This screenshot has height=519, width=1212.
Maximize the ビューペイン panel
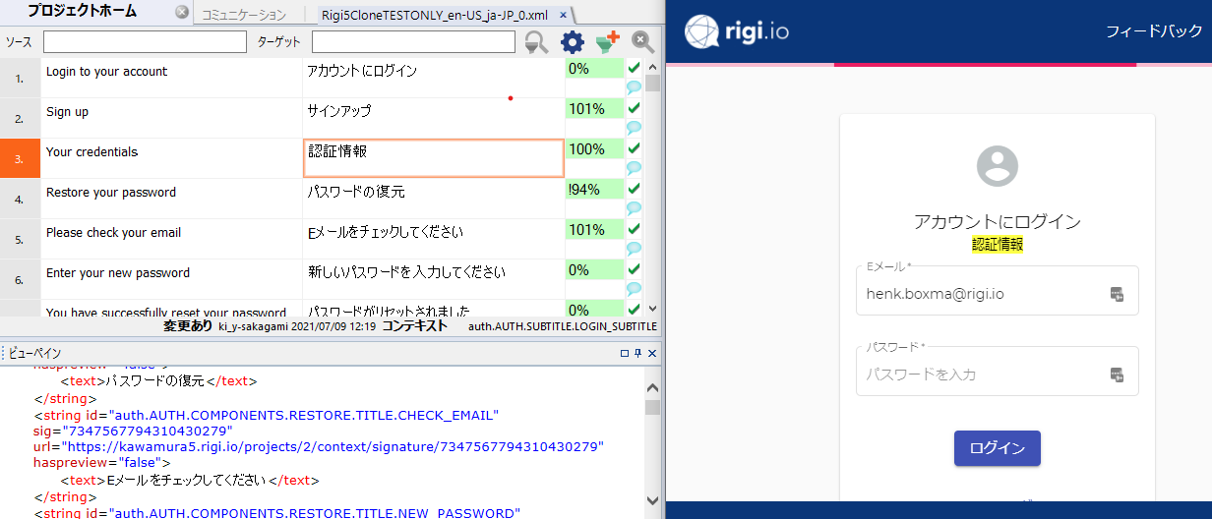pyautogui.click(x=624, y=353)
